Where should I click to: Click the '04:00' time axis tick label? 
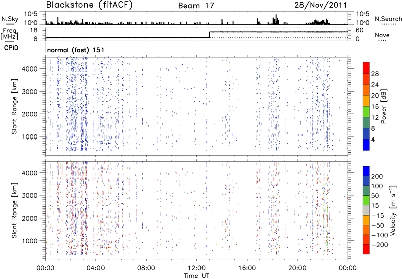tap(95, 268)
